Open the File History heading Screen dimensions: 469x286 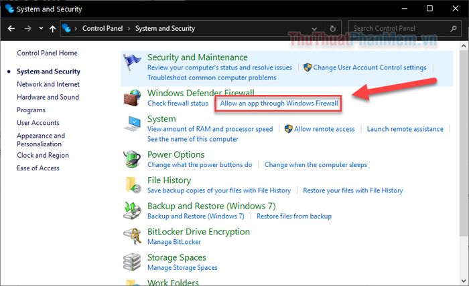point(169,180)
